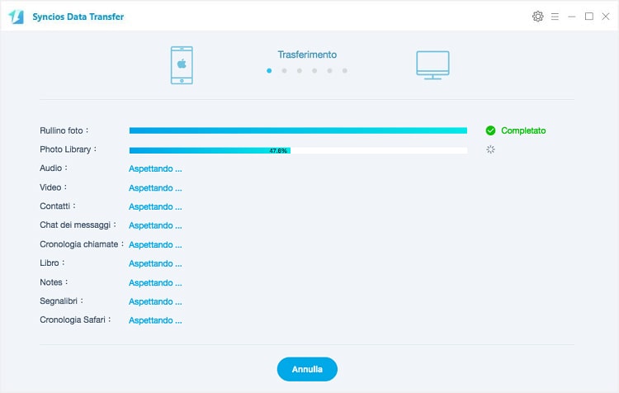619x393 pixels.
Task: Close the Syncios Data Transfer window
Action: (606, 17)
